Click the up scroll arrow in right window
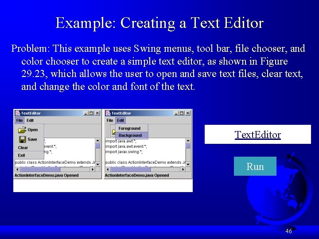 point(188,141)
